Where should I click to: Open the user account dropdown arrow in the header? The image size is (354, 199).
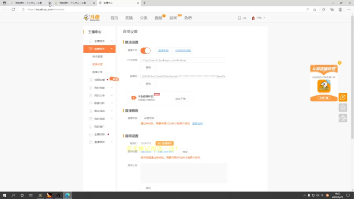click(264, 18)
